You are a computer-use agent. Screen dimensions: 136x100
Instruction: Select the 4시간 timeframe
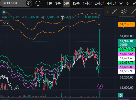(x=111, y=3)
